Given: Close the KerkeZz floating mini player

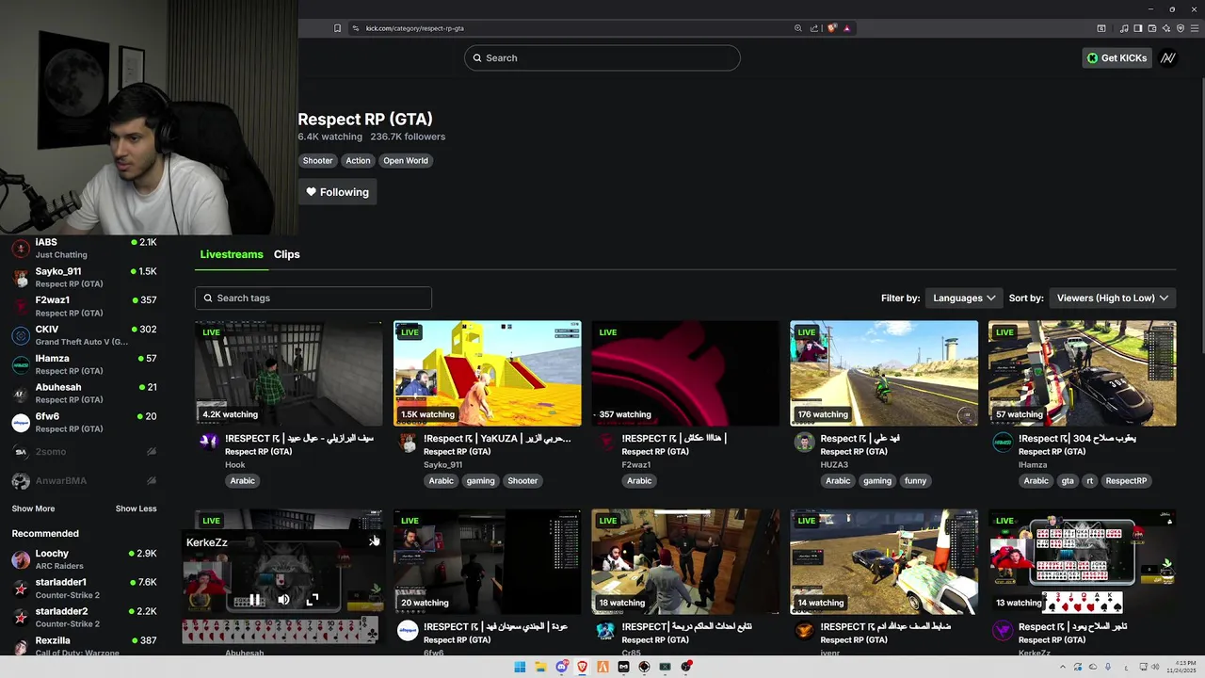Looking at the screenshot, I should click(374, 541).
